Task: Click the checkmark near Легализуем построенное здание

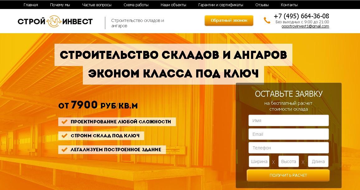Action: tap(64, 149)
